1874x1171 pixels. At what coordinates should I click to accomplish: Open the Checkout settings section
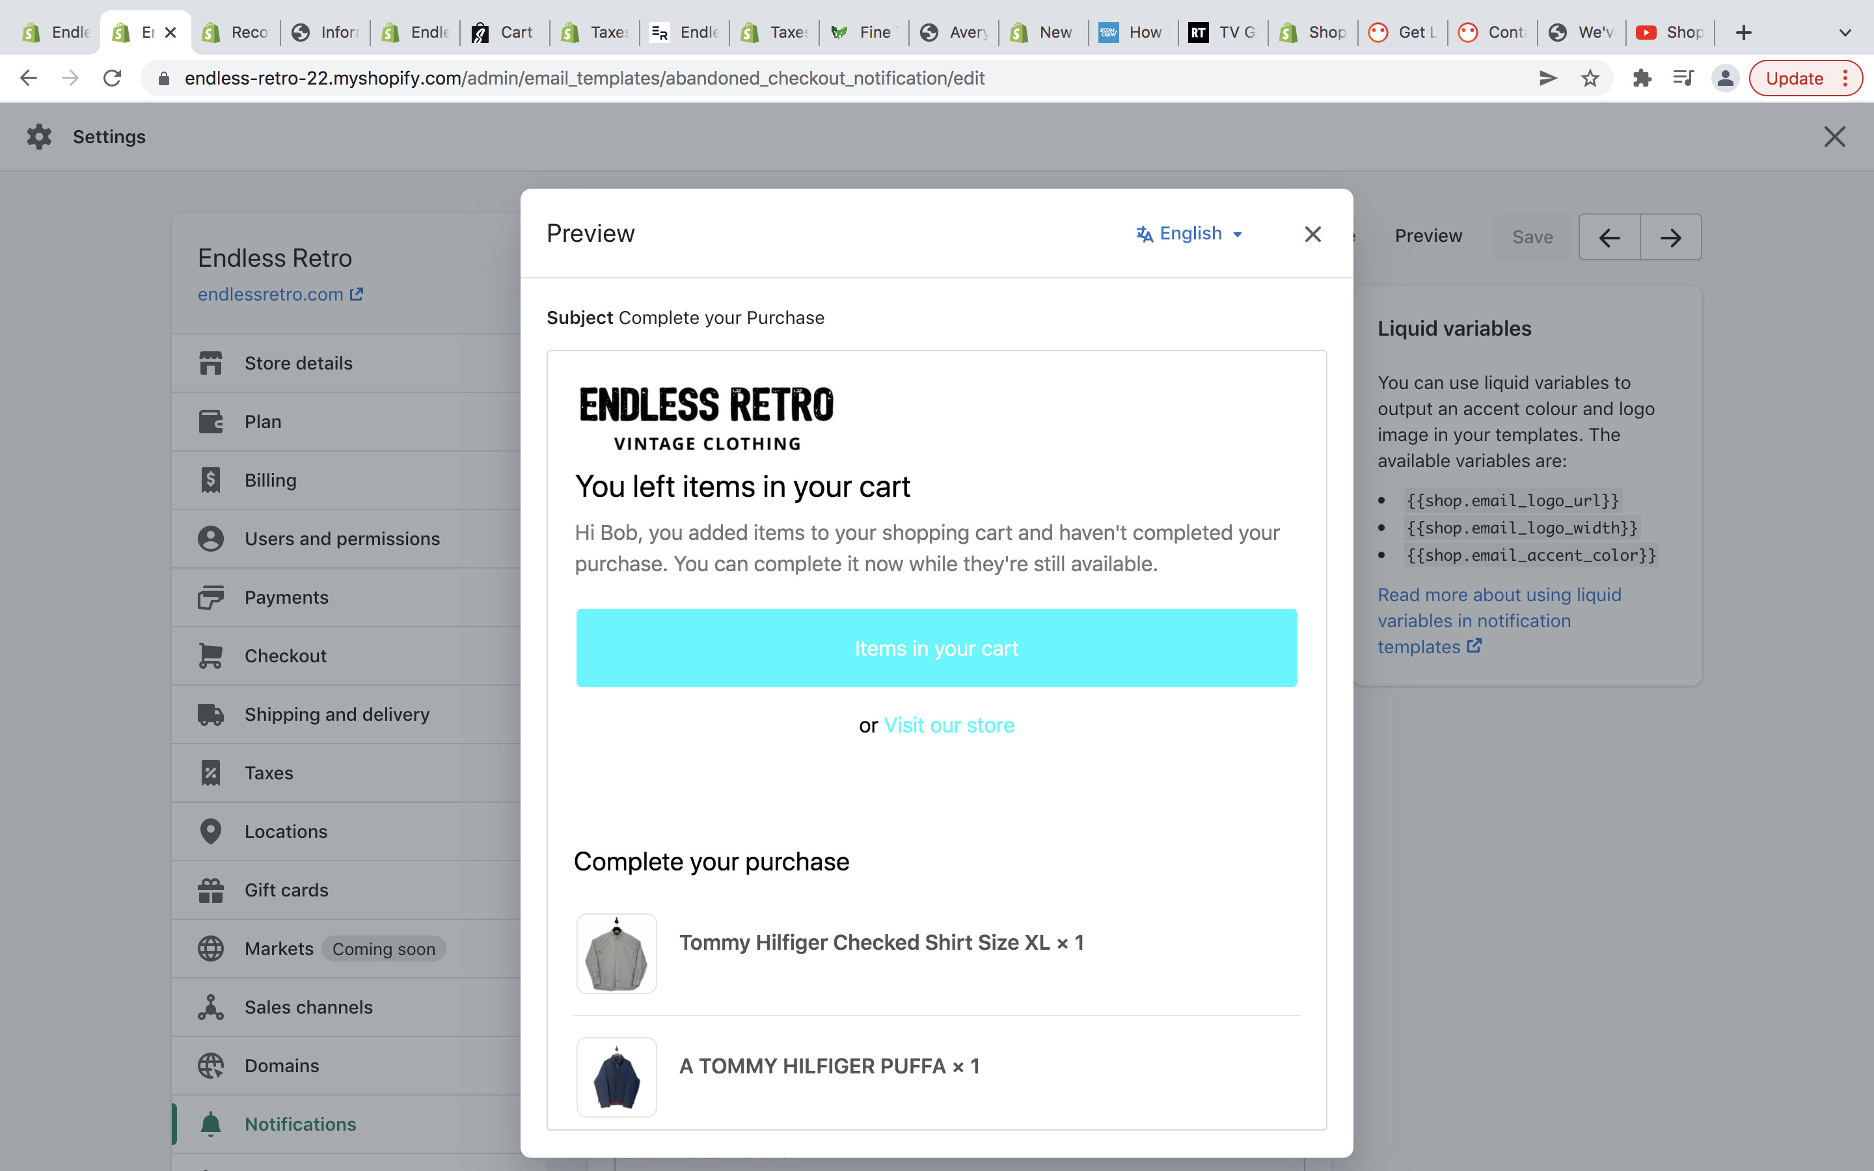point(346,656)
